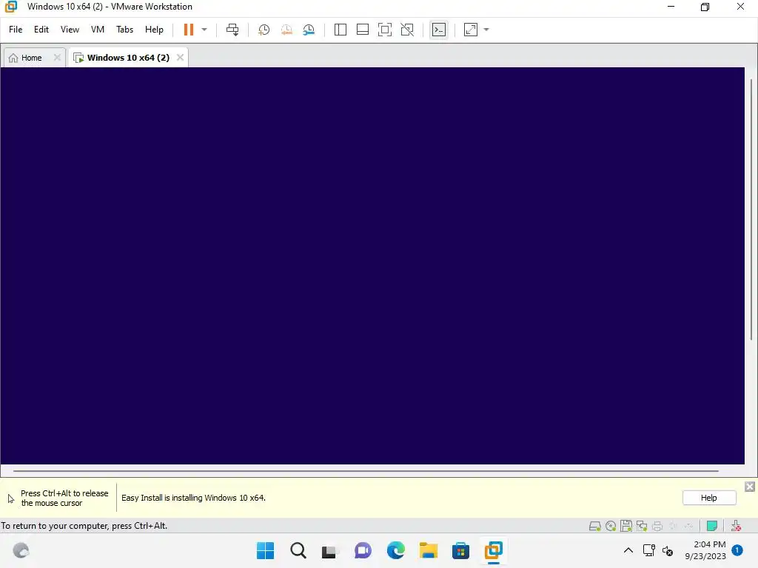The height and width of the screenshot is (568, 758).
Task: Open Microsoft Store from the taskbar
Action: point(460,550)
